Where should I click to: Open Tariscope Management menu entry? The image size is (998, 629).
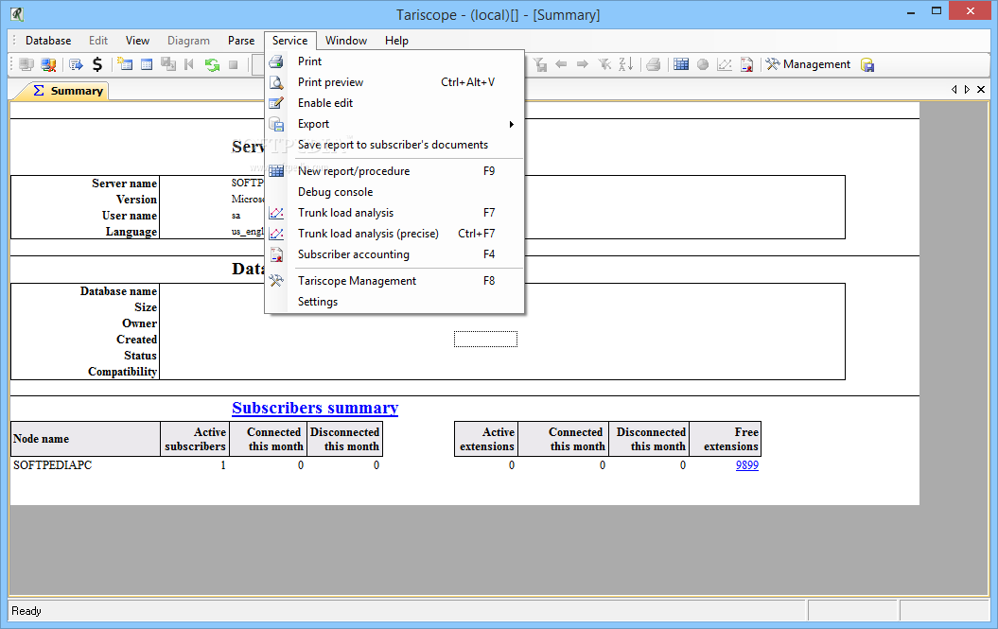point(394,281)
